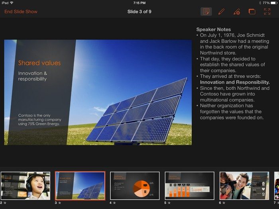Viewport: 279px width, 209px height.
Task: Select the highlighted slide 3 solar panel thumbnail
Action: click(x=80, y=186)
